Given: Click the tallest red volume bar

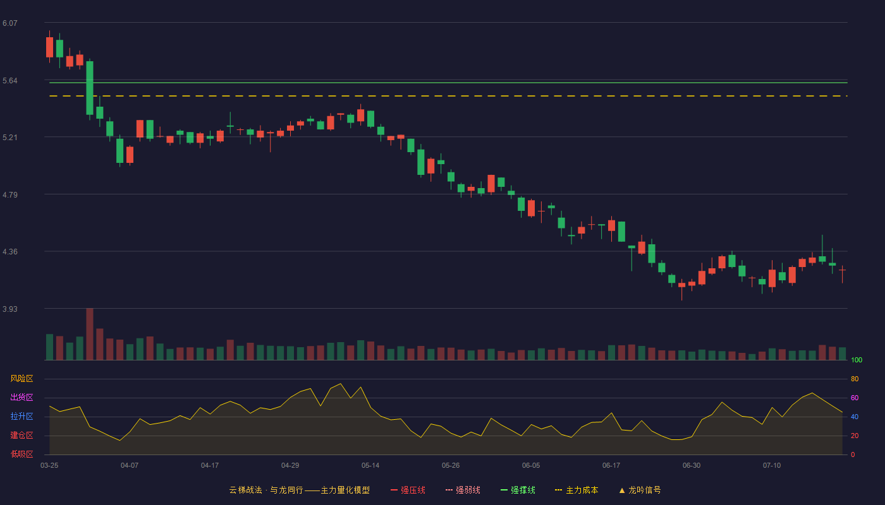Looking at the screenshot, I should (x=90, y=334).
